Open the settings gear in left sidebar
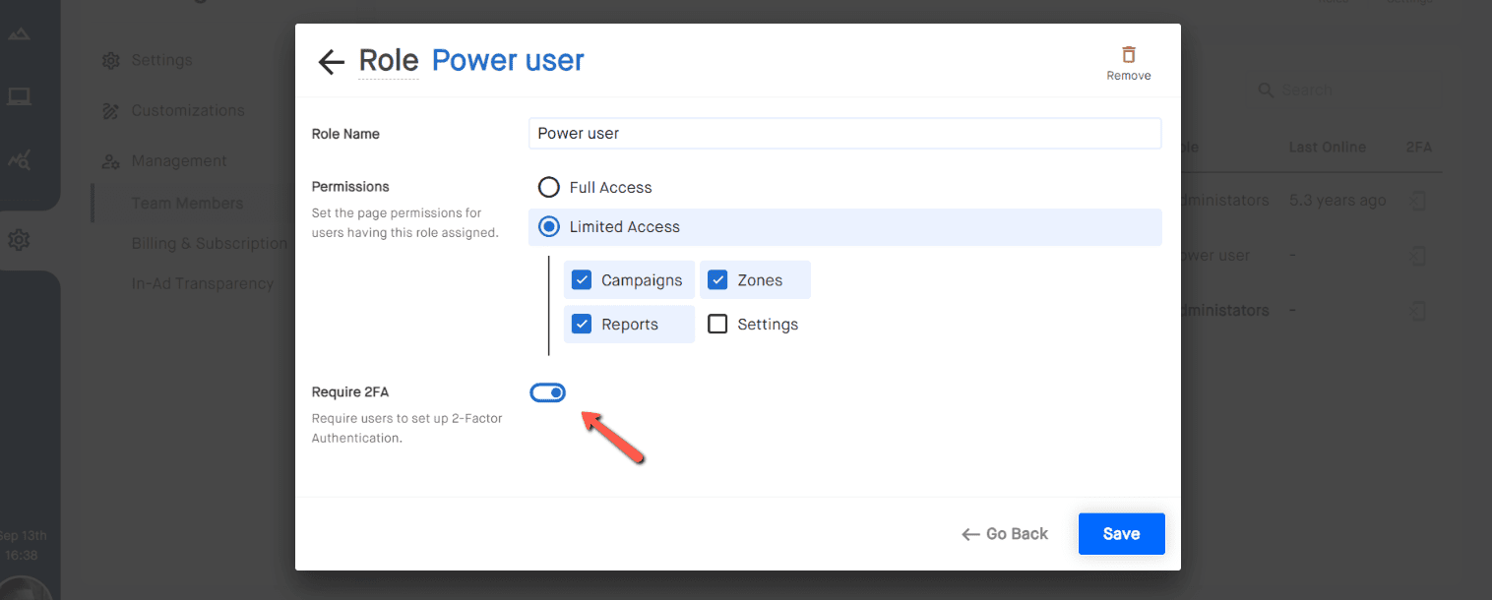 click(x=19, y=239)
